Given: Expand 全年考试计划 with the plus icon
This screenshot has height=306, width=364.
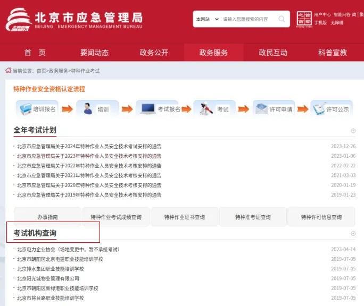Looking at the screenshot, I should 353,131.
